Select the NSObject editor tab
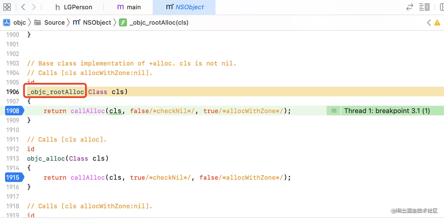The image size is (444, 220). point(185,7)
